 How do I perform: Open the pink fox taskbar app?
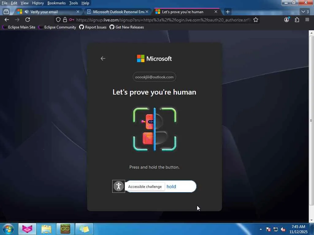click(27, 229)
